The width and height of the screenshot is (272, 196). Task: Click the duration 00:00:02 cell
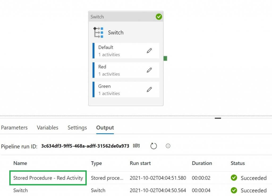click(201, 178)
